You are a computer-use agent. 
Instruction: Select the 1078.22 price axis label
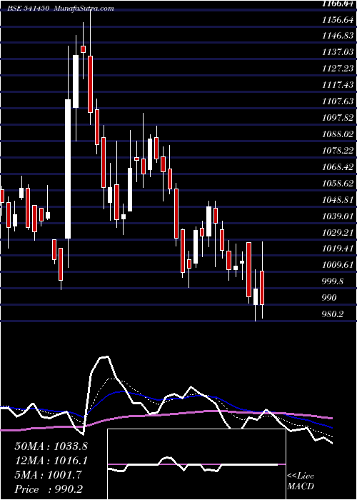click(x=338, y=151)
